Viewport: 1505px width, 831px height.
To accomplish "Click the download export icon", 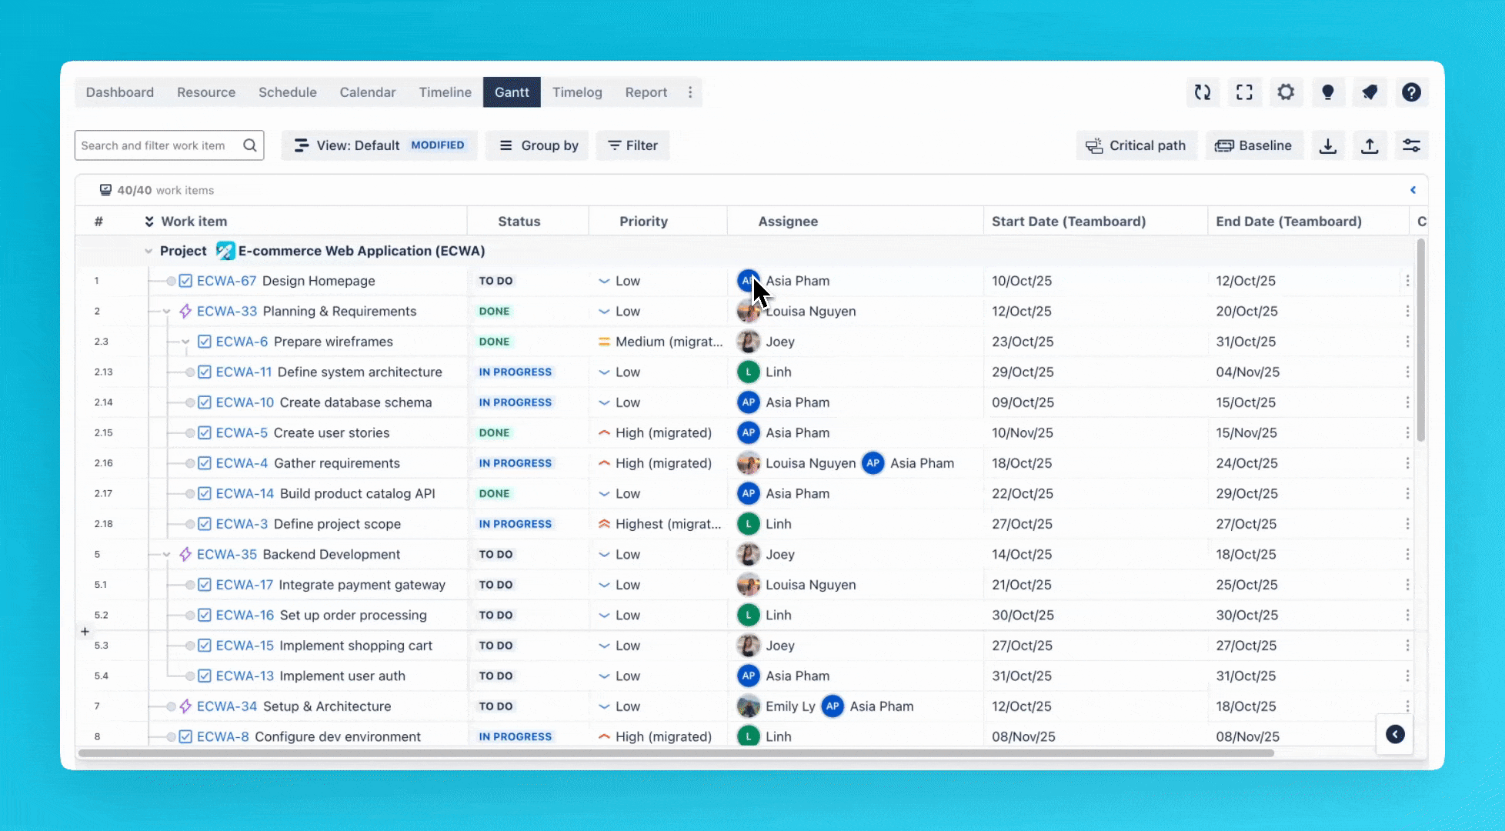I will (1328, 145).
